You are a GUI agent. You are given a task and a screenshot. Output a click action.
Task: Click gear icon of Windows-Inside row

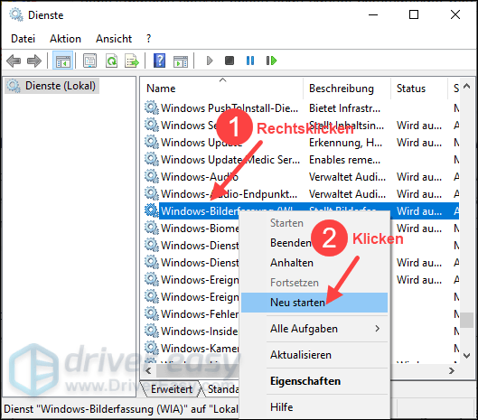[x=152, y=331]
